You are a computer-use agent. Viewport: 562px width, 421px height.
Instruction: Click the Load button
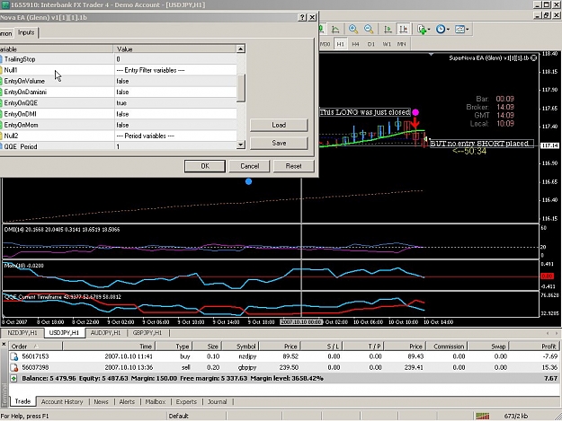tap(279, 125)
